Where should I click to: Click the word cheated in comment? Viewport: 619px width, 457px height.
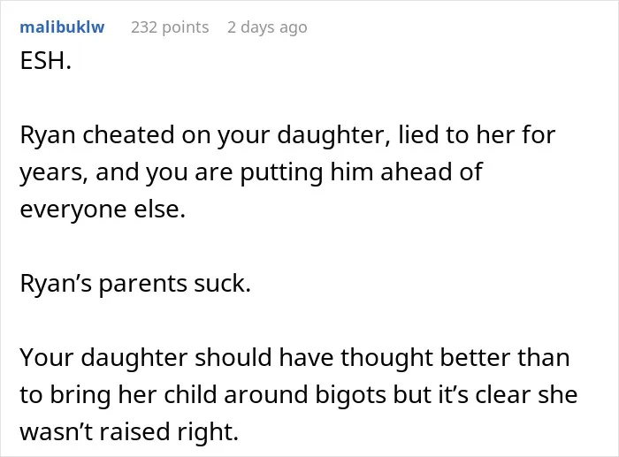(128, 135)
